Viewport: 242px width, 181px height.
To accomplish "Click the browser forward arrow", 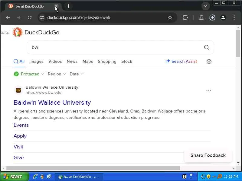I will (19, 17).
